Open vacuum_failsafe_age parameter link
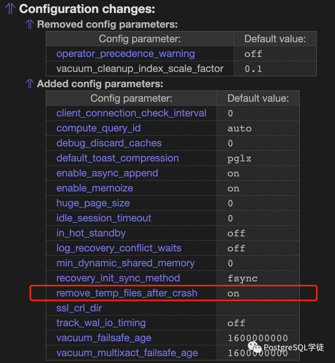 [x=104, y=338]
